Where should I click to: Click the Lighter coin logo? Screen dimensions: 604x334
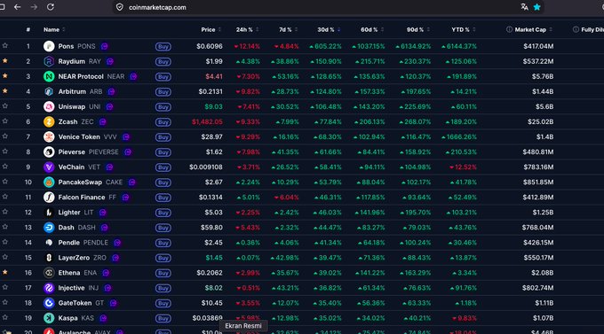pyautogui.click(x=49, y=212)
